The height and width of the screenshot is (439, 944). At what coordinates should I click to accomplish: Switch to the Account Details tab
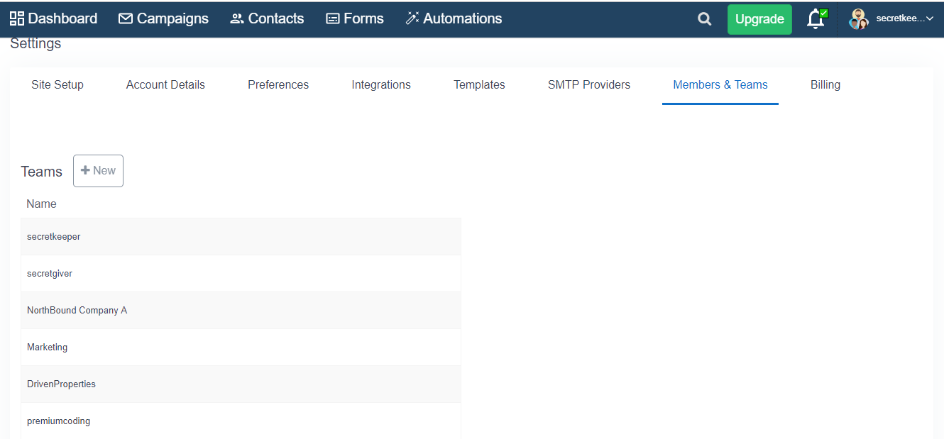[x=165, y=85]
